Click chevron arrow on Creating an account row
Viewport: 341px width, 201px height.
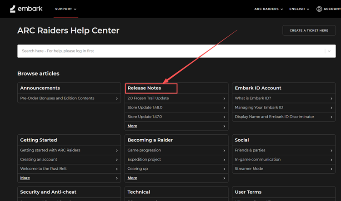pyautogui.click(x=117, y=160)
